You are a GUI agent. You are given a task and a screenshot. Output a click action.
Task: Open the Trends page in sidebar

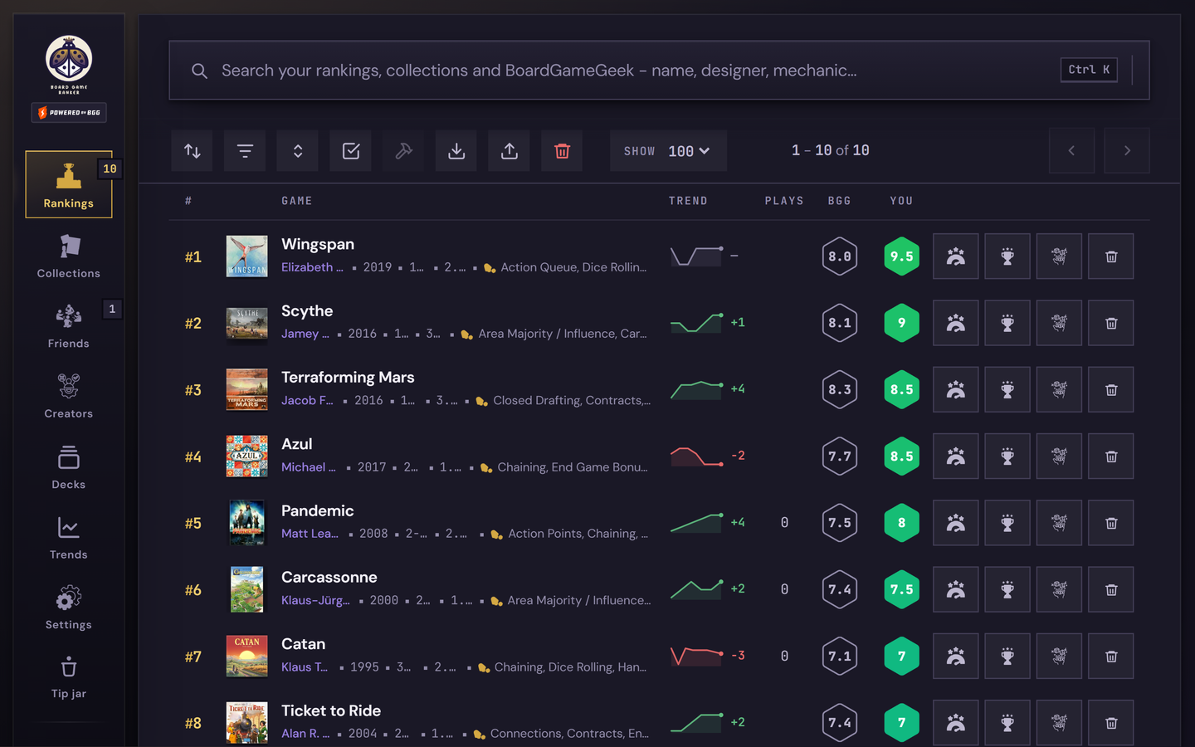(69, 538)
